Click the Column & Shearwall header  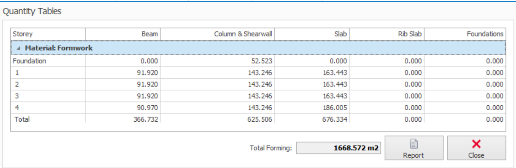pyautogui.click(x=217, y=34)
